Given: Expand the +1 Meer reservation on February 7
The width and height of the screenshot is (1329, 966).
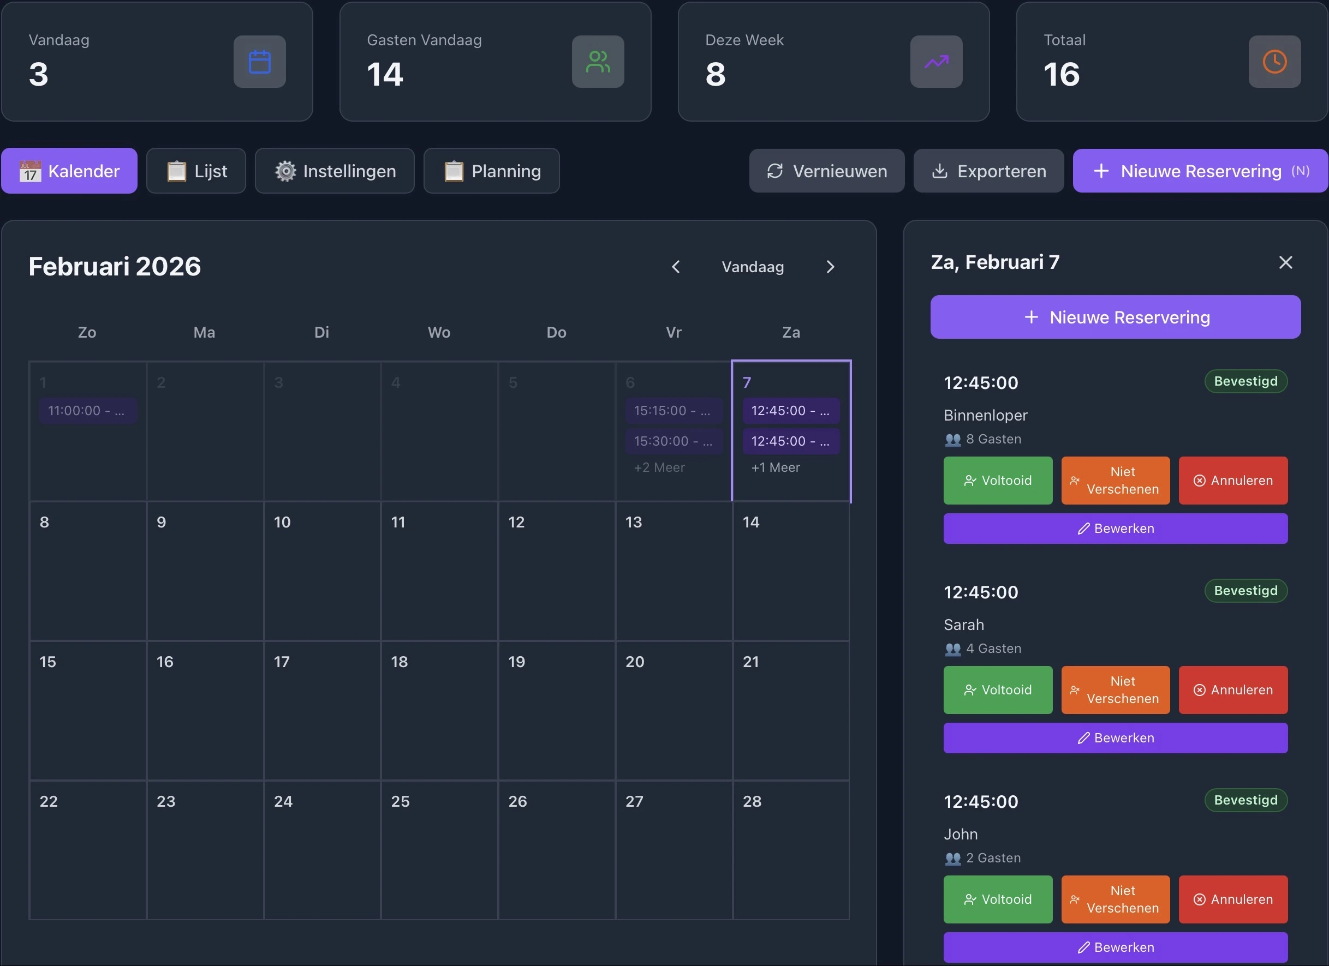Looking at the screenshot, I should tap(775, 467).
